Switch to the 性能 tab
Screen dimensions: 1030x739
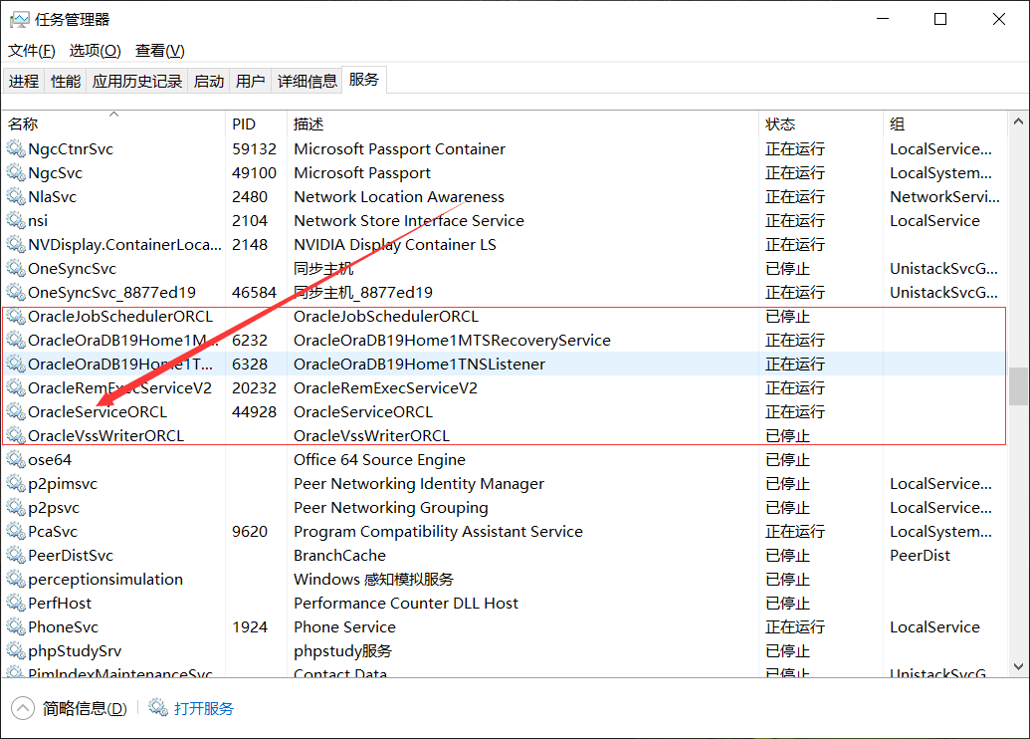click(66, 81)
